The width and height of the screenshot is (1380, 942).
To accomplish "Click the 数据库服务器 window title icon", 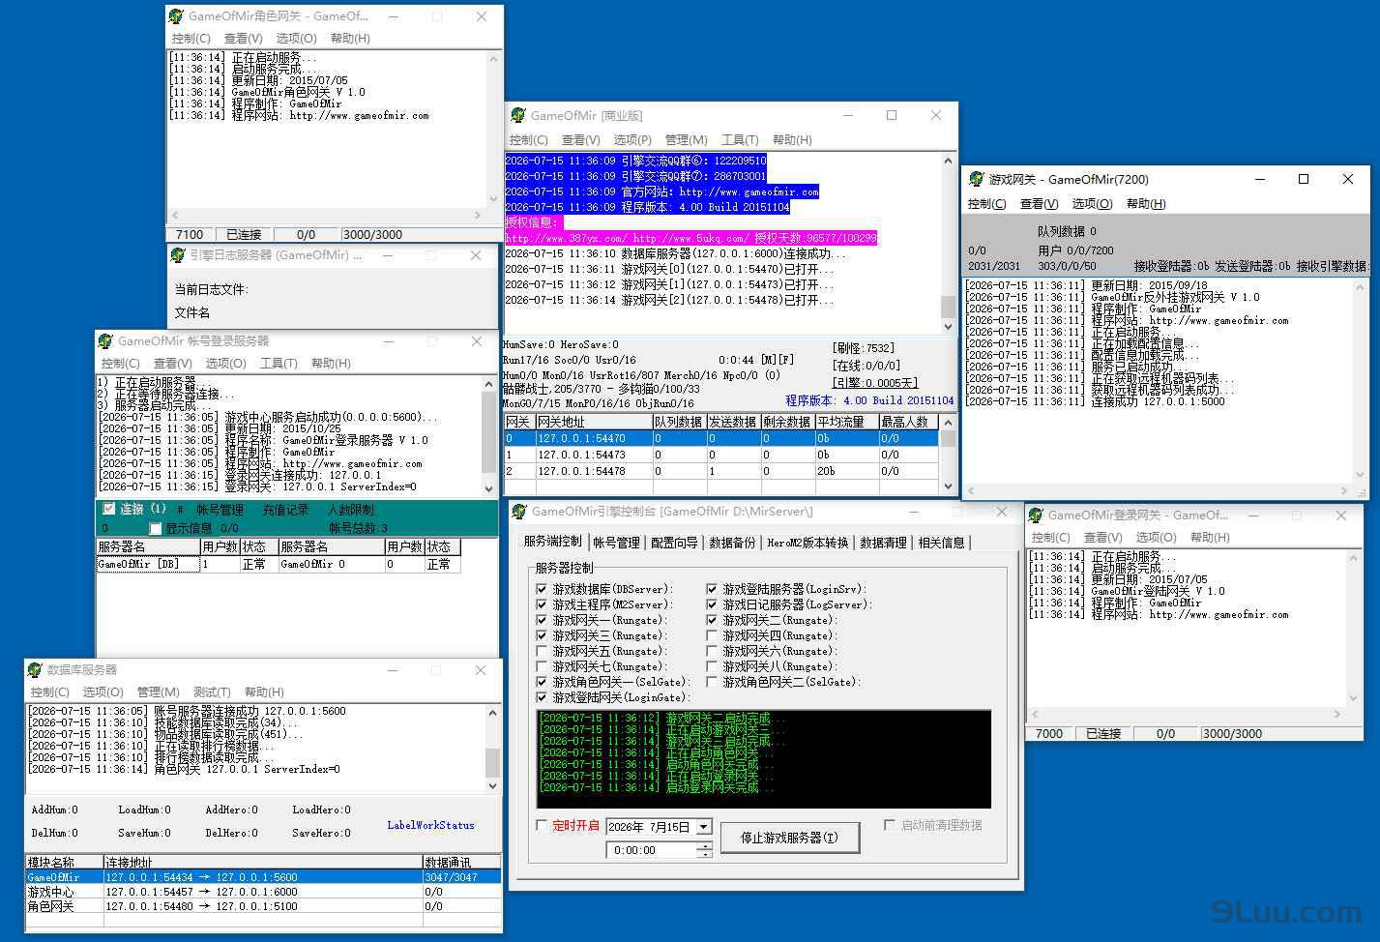I will [x=36, y=670].
